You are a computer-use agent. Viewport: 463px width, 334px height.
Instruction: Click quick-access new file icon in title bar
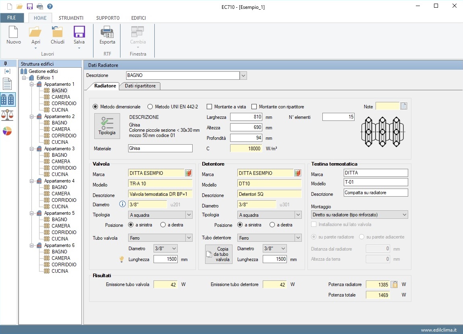[10, 6]
